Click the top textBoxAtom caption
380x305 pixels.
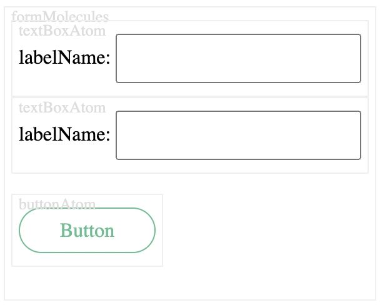coord(62,30)
